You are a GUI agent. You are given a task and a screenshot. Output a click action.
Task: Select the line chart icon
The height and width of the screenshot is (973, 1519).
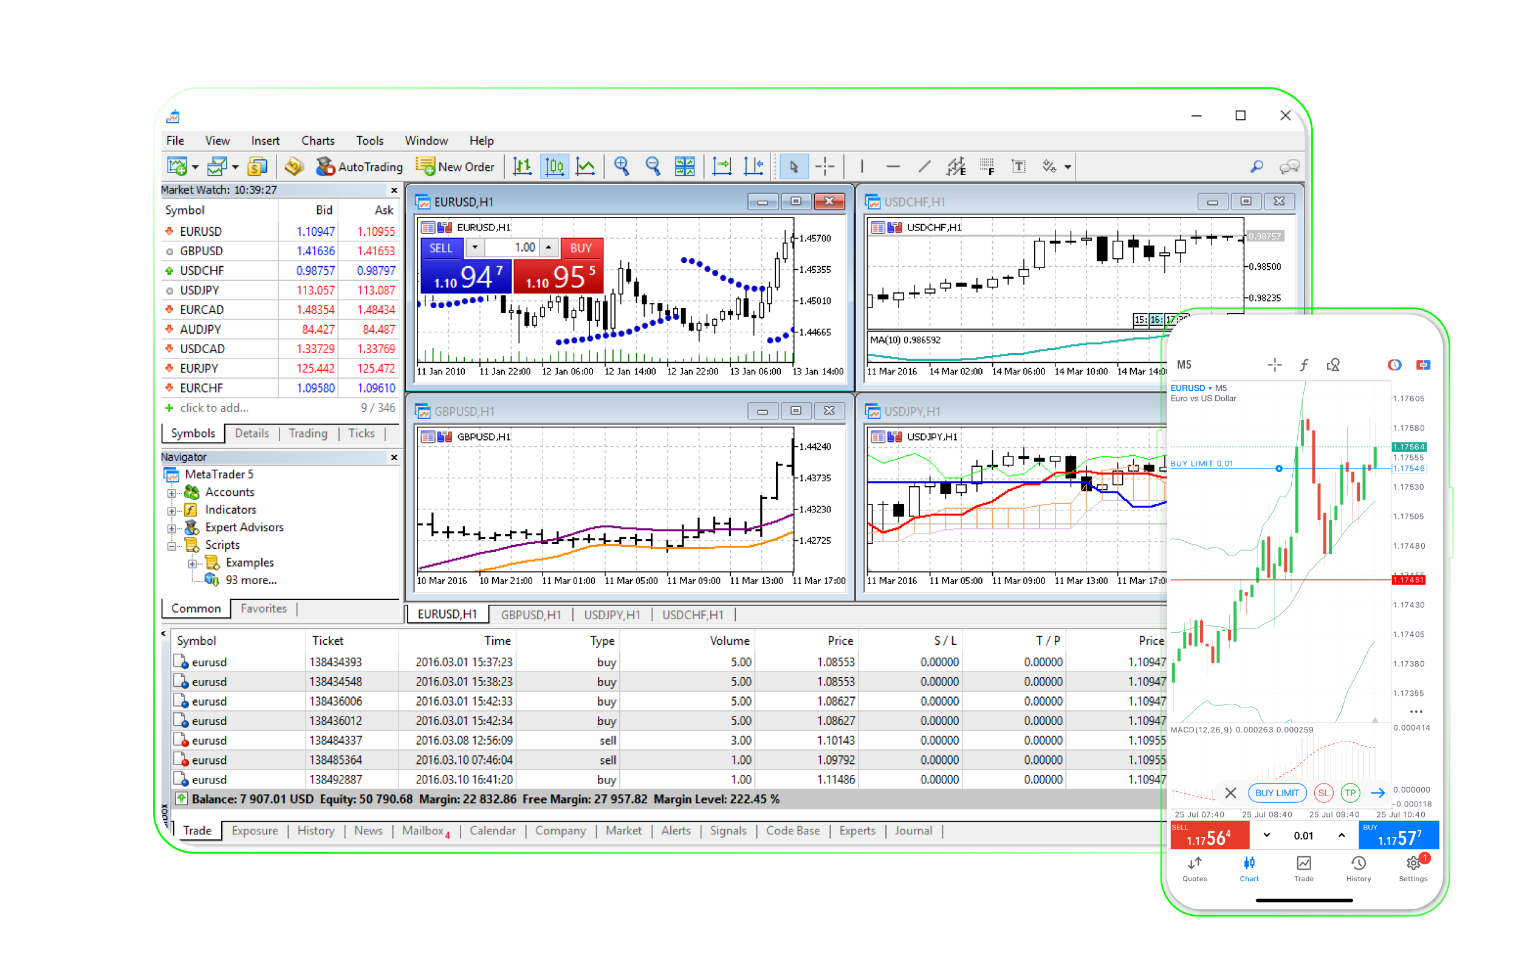point(586,167)
